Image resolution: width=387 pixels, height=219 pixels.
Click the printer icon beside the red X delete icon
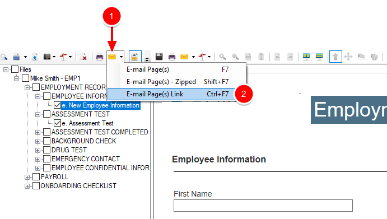pyautogui.click(x=100, y=57)
